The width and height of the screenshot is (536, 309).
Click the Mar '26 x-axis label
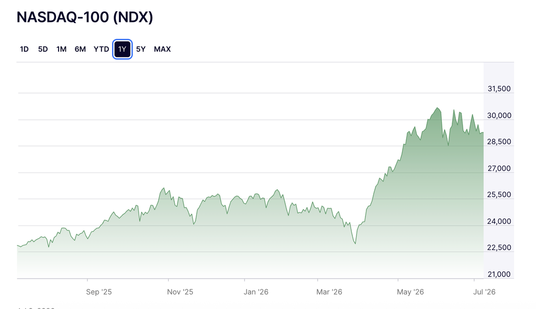tap(329, 292)
